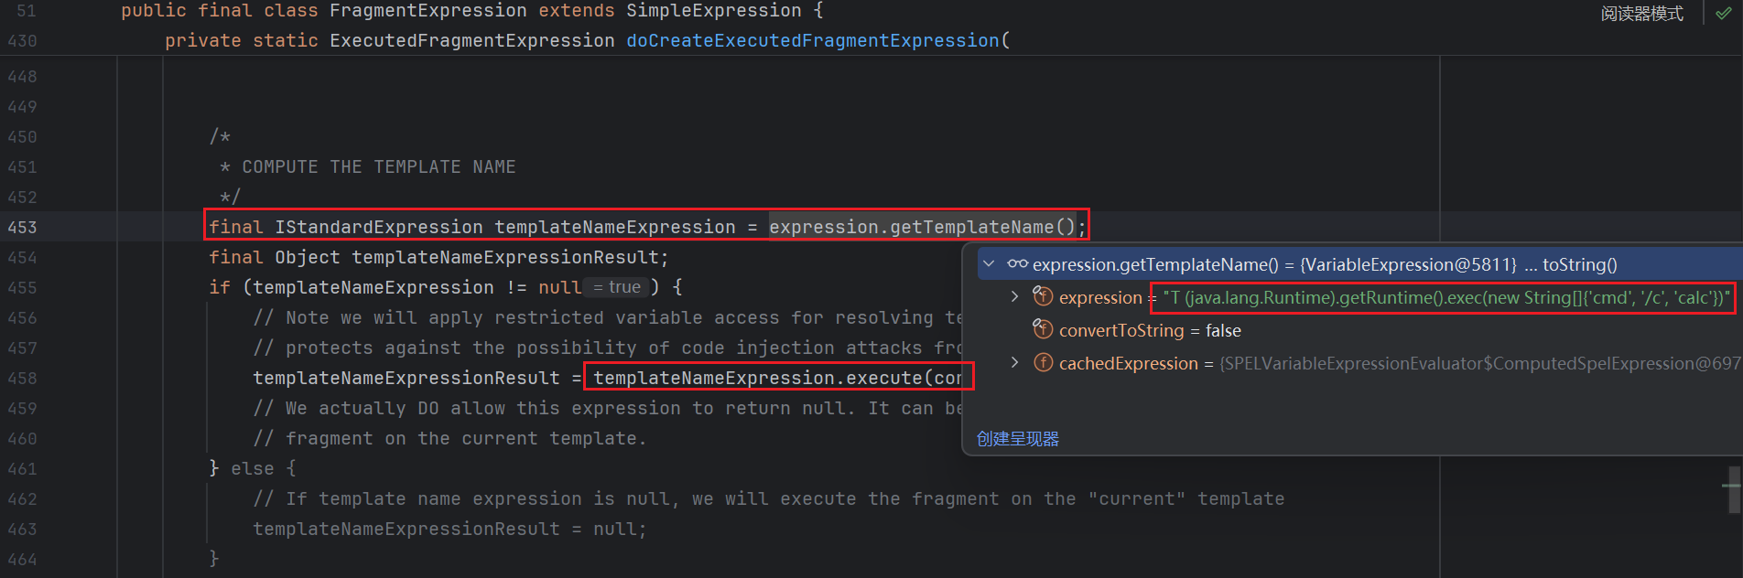Click the green inspection checkmark icon

pyautogui.click(x=1724, y=13)
